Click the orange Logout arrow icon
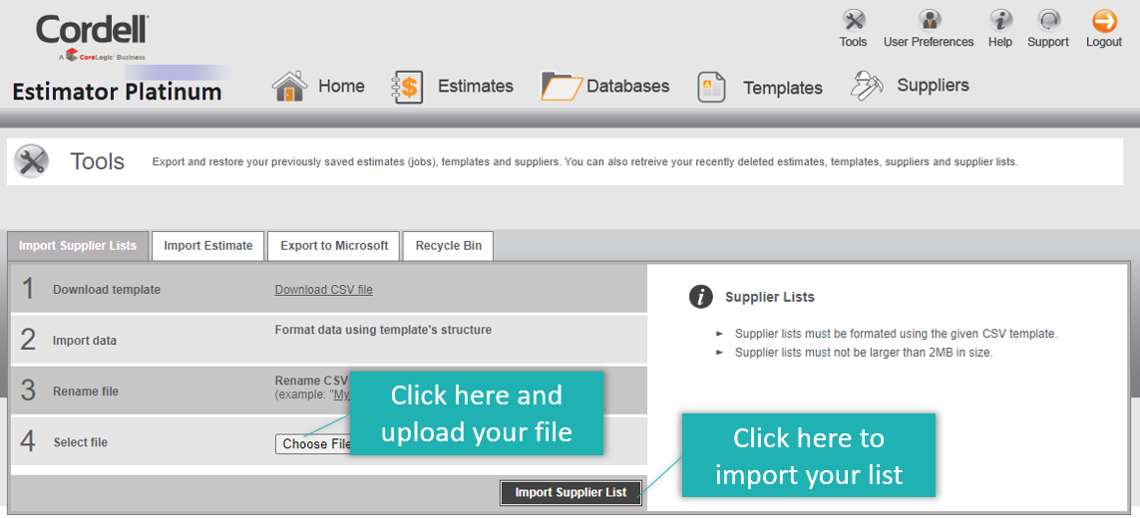Viewport: 1140px width, 518px height. pos(1104,20)
